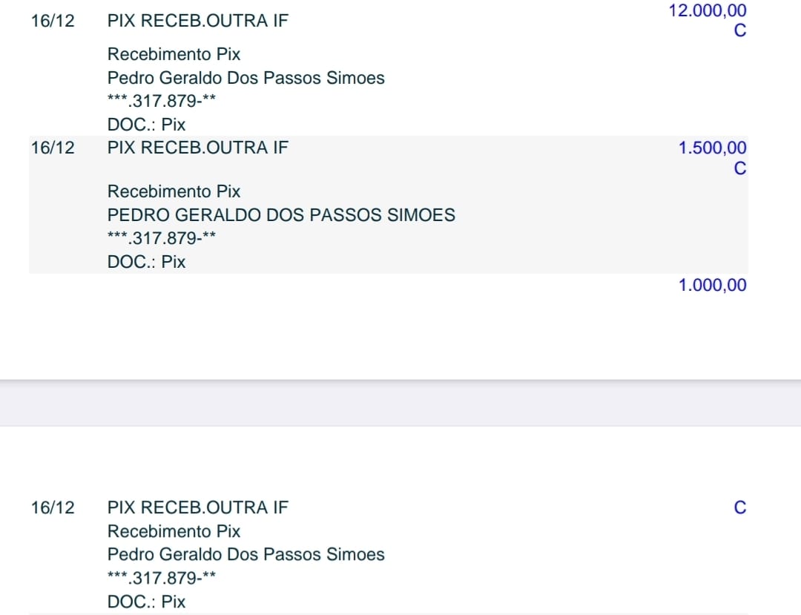Click the C credit marker in the bottom entry
This screenshot has width=801, height=615.
739,507
